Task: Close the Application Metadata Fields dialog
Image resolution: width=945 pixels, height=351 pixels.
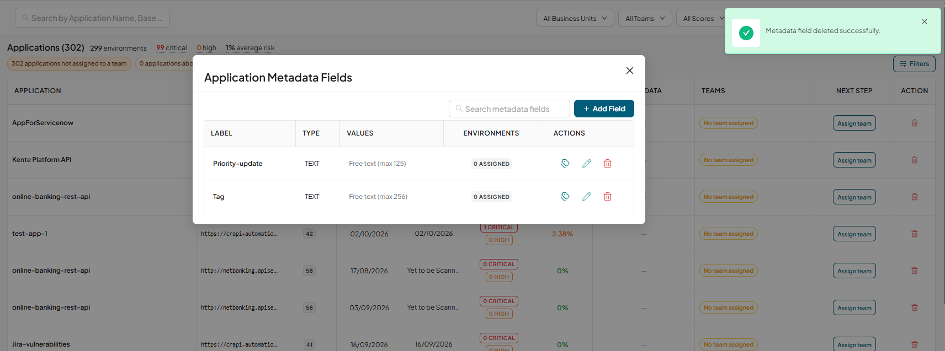Action: coord(629,71)
